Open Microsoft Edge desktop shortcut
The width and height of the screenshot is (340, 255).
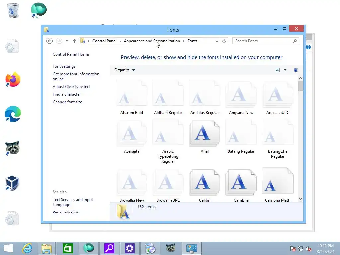click(13, 114)
